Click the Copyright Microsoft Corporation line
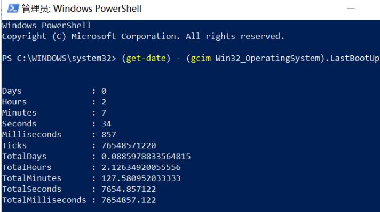Image resolution: width=380 pixels, height=212 pixels. [x=143, y=37]
